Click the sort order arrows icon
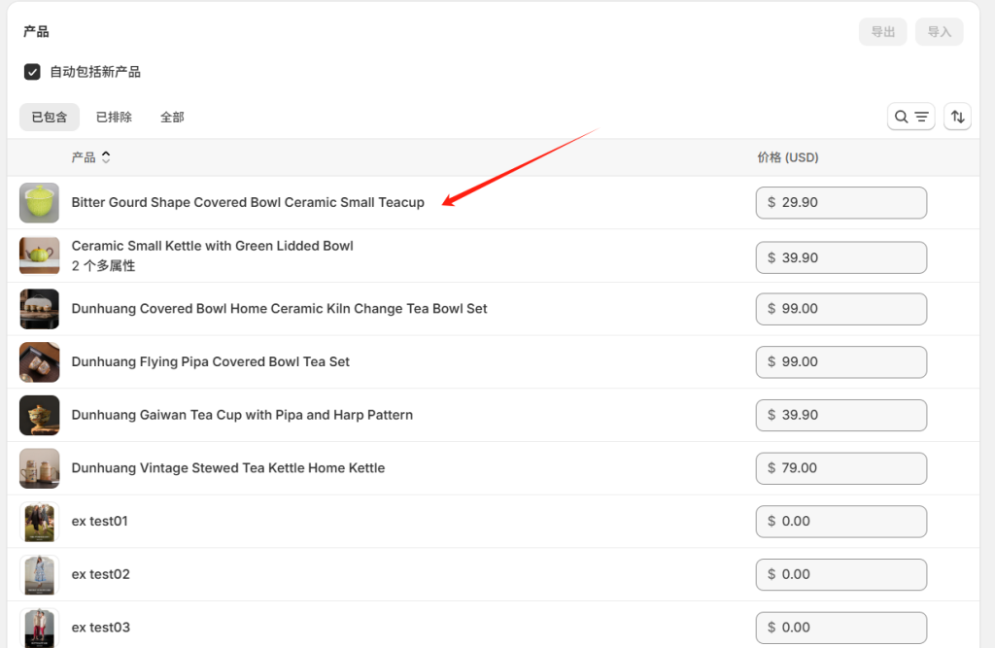 (x=957, y=117)
